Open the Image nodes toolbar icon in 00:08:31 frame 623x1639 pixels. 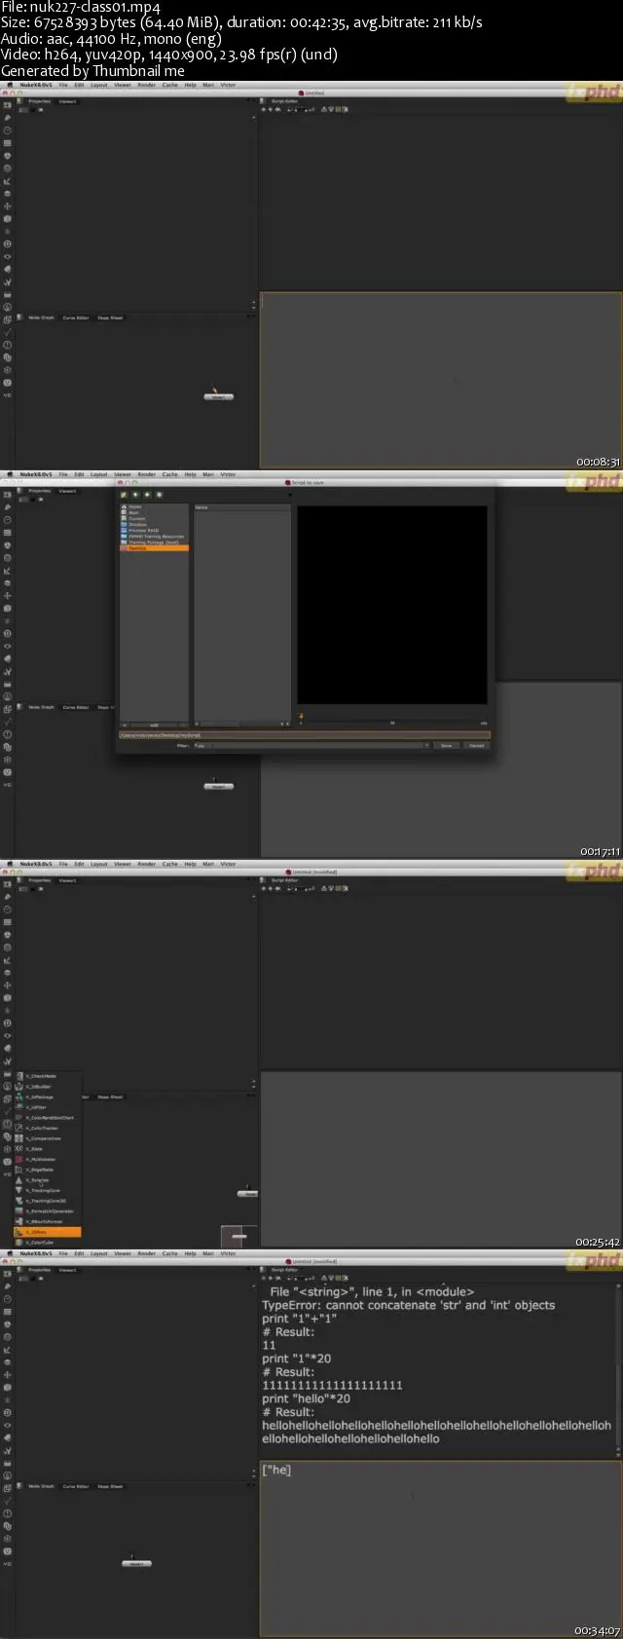[x=7, y=105]
